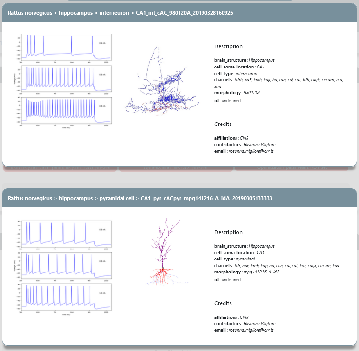Click the email in pyramidal cell credits
This screenshot has width=359, height=351.
[x=251, y=330]
